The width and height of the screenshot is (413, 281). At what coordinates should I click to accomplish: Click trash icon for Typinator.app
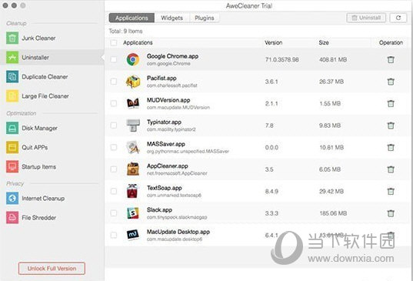(391, 125)
